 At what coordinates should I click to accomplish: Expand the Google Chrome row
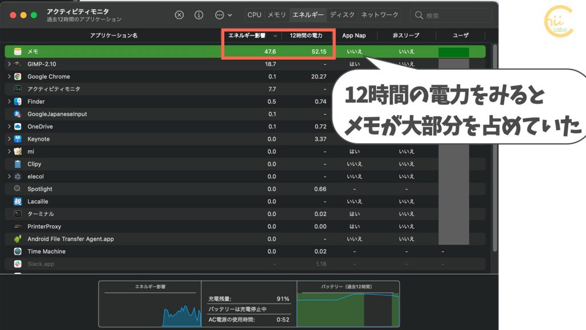point(9,76)
